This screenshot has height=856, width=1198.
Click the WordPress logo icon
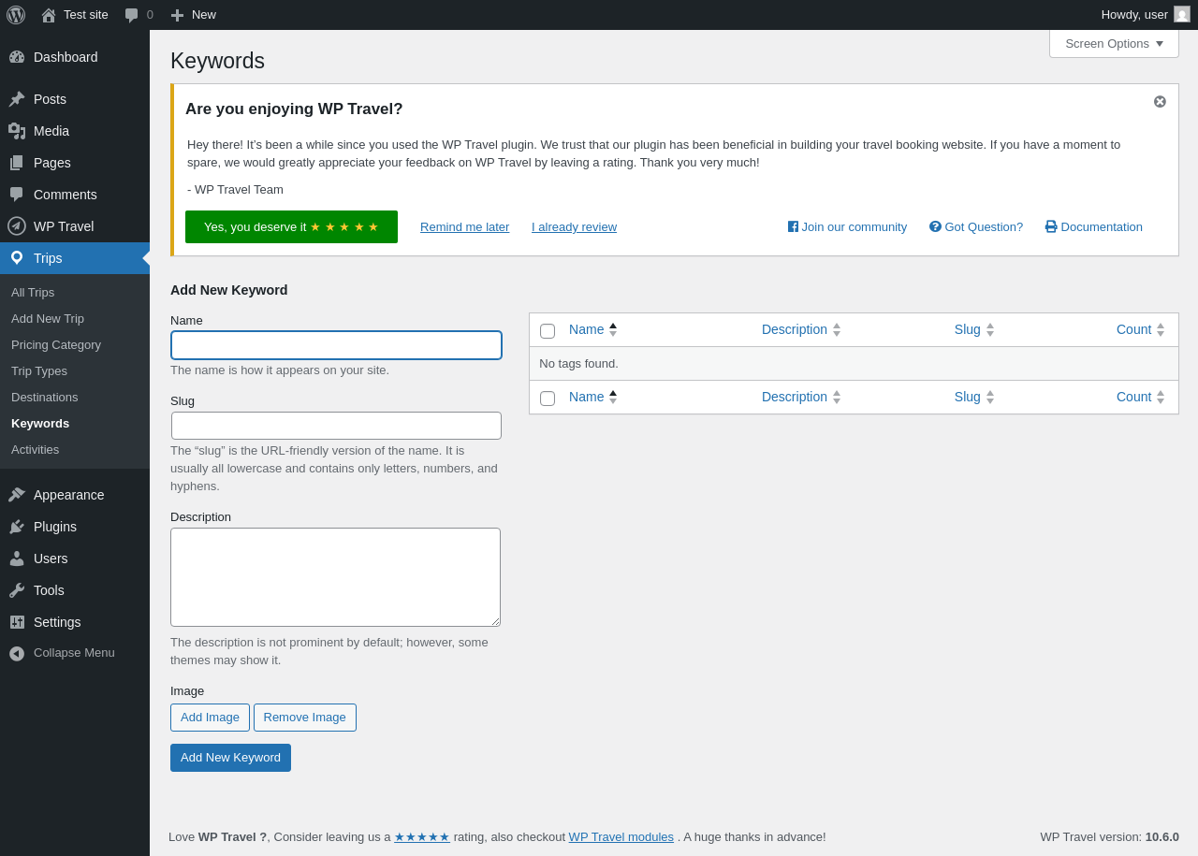[x=16, y=15]
